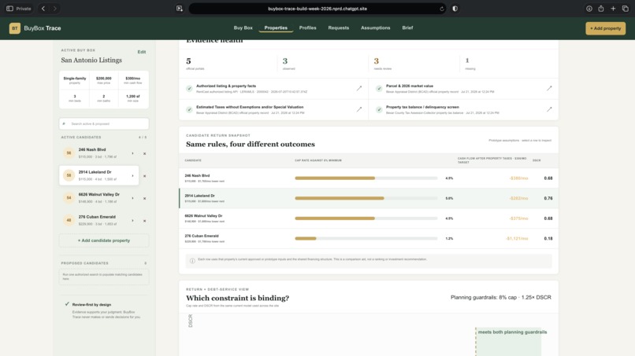Click the privacy shield icon beside address bar
This screenshot has width=635, height=356.
coord(455,9)
